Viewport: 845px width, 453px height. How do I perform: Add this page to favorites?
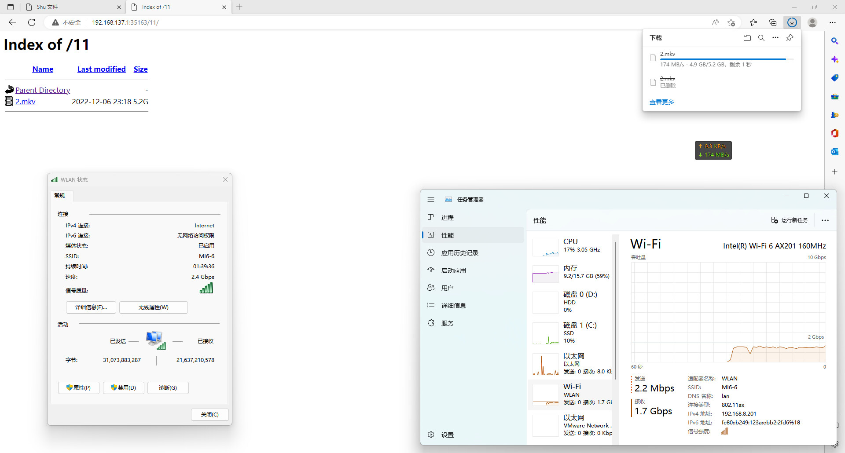(731, 22)
